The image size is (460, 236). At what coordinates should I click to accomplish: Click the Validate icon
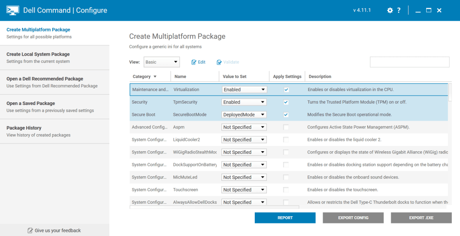(219, 62)
